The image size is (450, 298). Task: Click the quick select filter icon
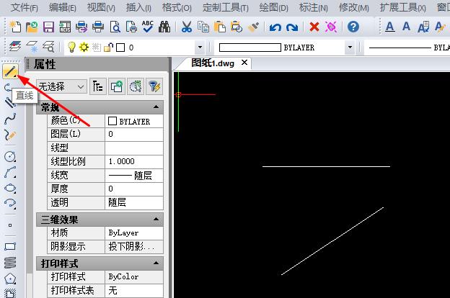pyautogui.click(x=154, y=86)
